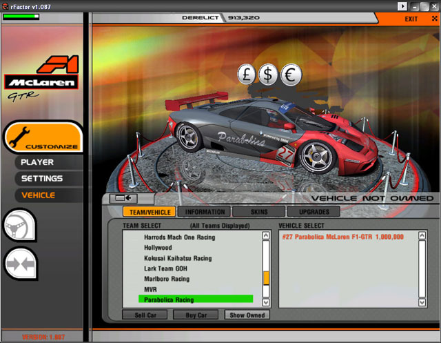Screen dimensions: 441x343
Task: Select the euro currency icon
Action: (291, 75)
